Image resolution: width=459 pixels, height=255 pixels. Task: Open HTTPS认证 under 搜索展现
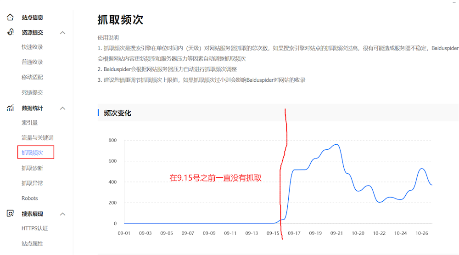[x=34, y=228]
